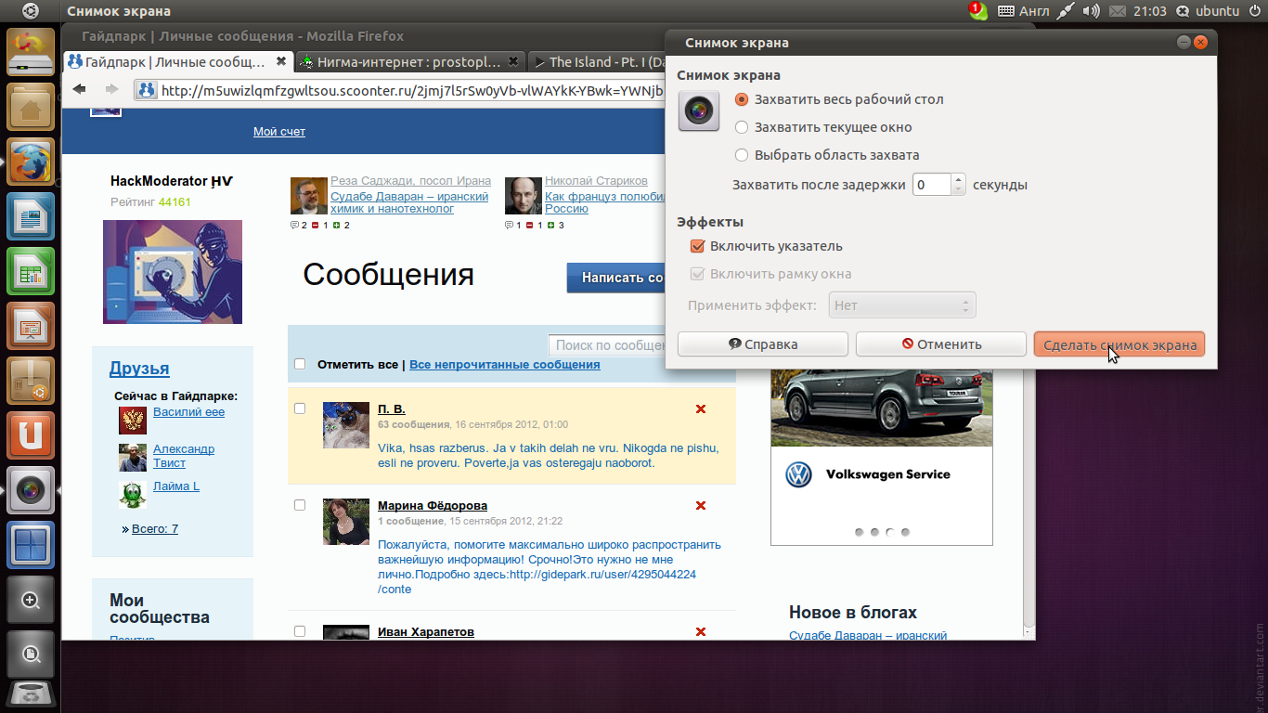The image size is (1268, 713).
Task: Open the ubuntu user menu in top panel
Action: pos(1208,11)
